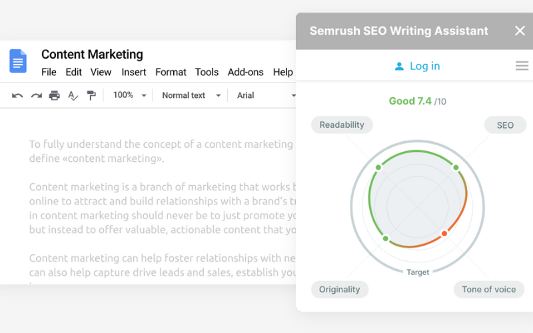Viewport: 533px width, 333px height.
Task: Expand the 100% zoom dropdown
Action: (x=129, y=95)
